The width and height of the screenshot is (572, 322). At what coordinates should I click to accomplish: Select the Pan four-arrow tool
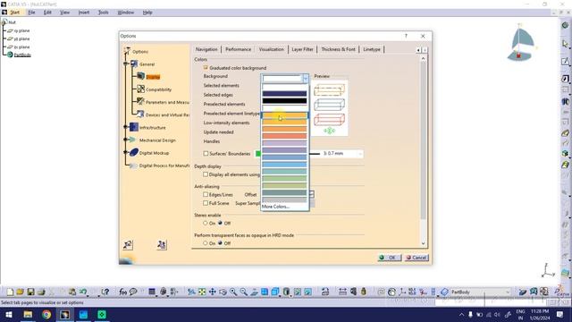(x=213, y=292)
